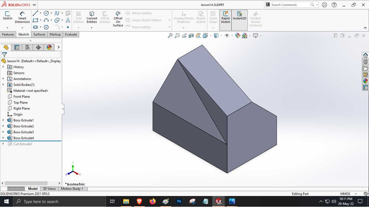369x210 pixels.
Task: Expand the Boss-Extrude3 feature
Action: click(x=3, y=132)
